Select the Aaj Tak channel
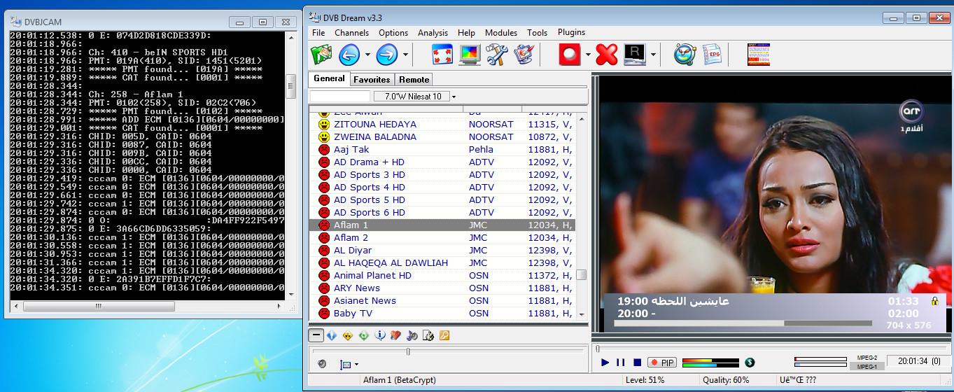This screenshot has width=954, height=392. coord(441,150)
